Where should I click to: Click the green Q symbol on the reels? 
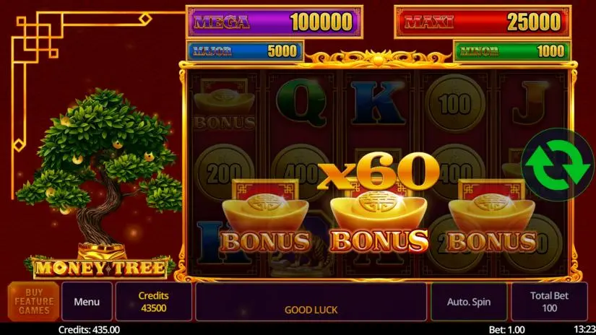point(301,103)
